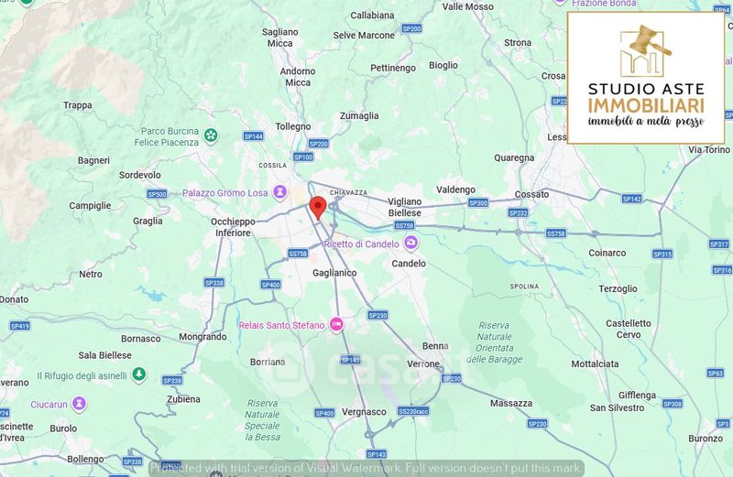This screenshot has width=733, height=477.
Task: Select the Occhieppo Inferiore label
Action: click(x=233, y=227)
